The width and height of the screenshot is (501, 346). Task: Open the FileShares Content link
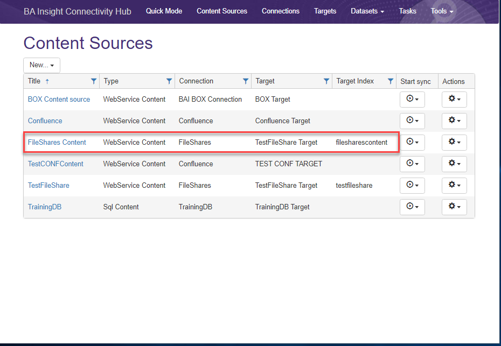point(57,143)
